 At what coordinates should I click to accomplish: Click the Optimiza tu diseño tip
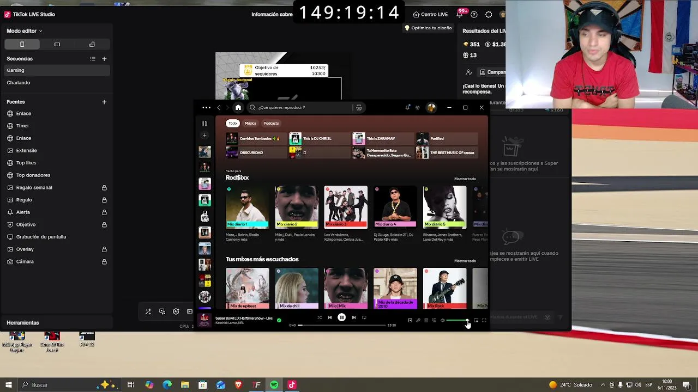[x=428, y=28]
